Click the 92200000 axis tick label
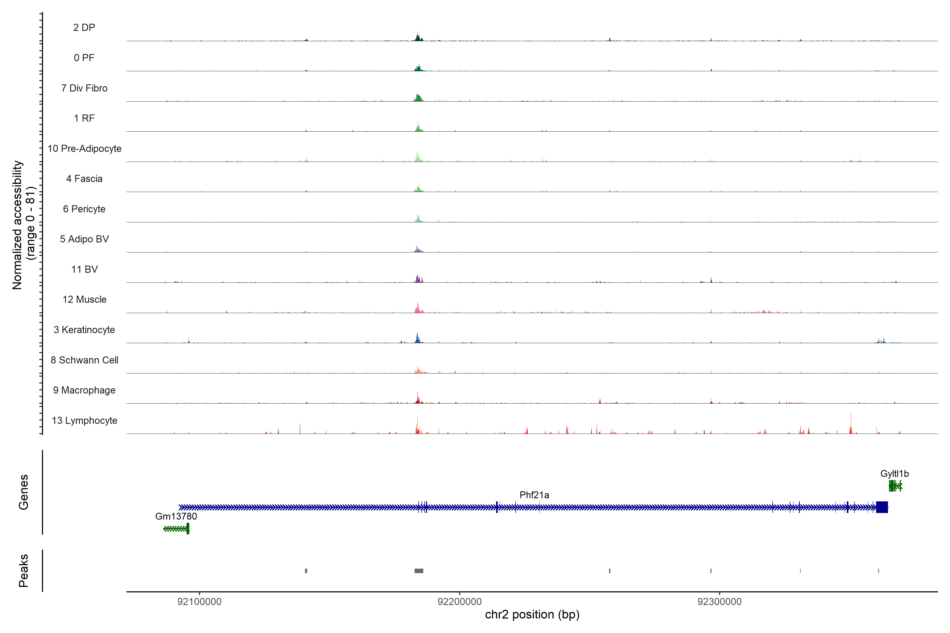950x633 pixels. tap(460, 602)
